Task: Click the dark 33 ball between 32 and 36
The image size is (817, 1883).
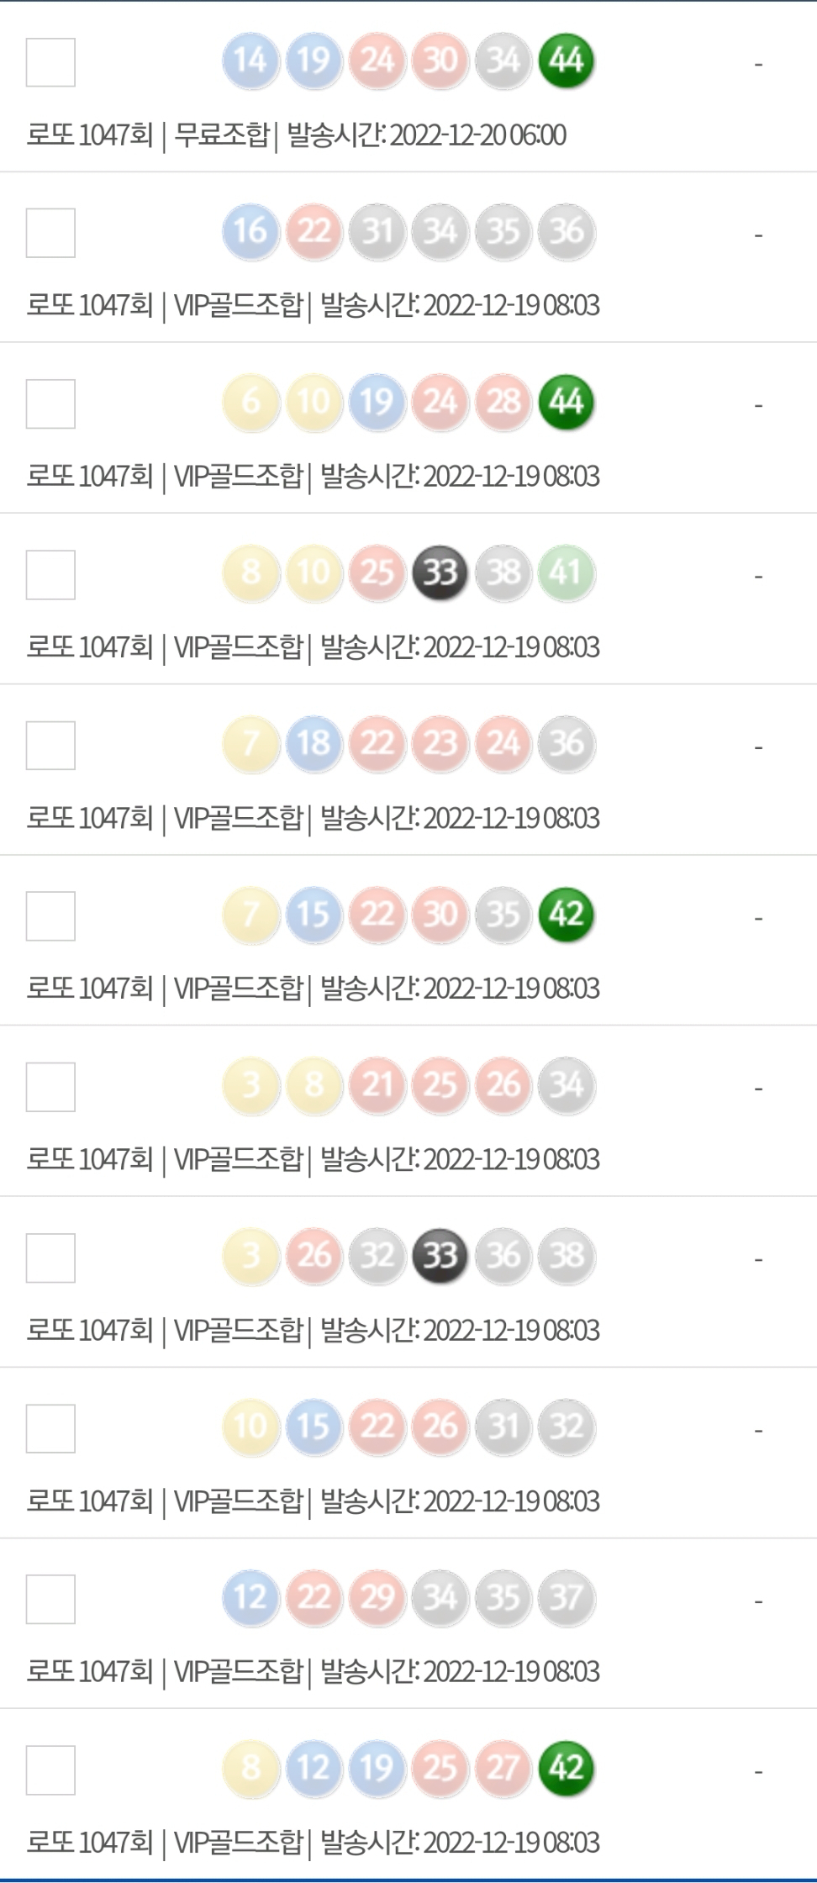Action: tap(440, 1256)
